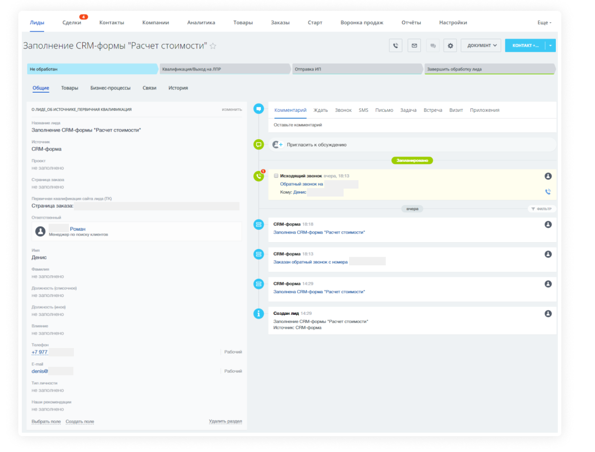Expand the arrow next to КОНТАКТ button
Screen dimensions: 595x452
pos(550,46)
